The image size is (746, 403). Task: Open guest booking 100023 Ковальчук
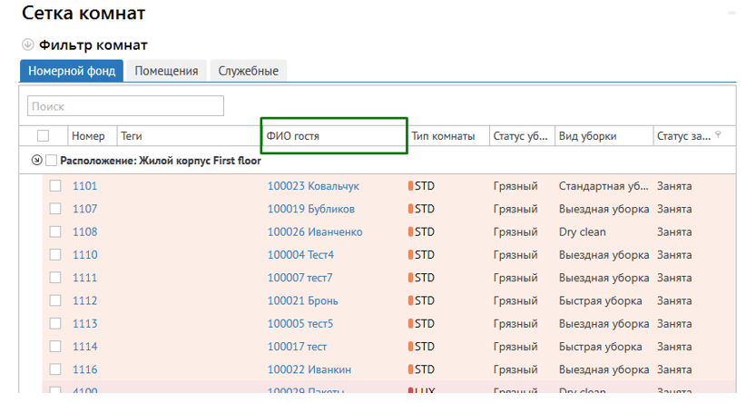(x=313, y=186)
